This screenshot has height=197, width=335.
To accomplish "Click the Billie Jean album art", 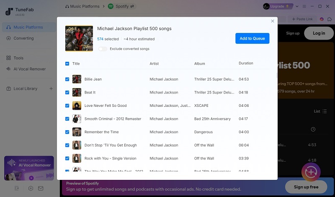I will pyautogui.click(x=77, y=79).
